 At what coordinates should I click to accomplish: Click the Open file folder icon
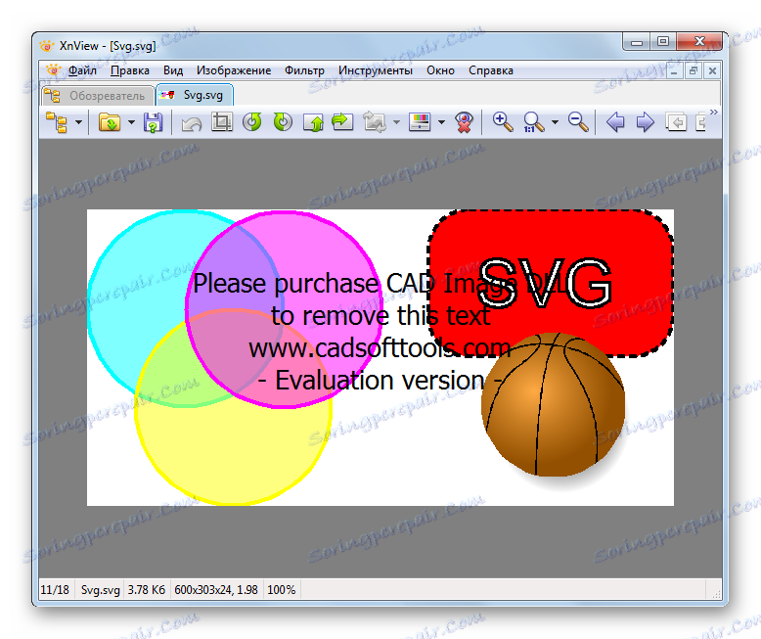(110, 122)
